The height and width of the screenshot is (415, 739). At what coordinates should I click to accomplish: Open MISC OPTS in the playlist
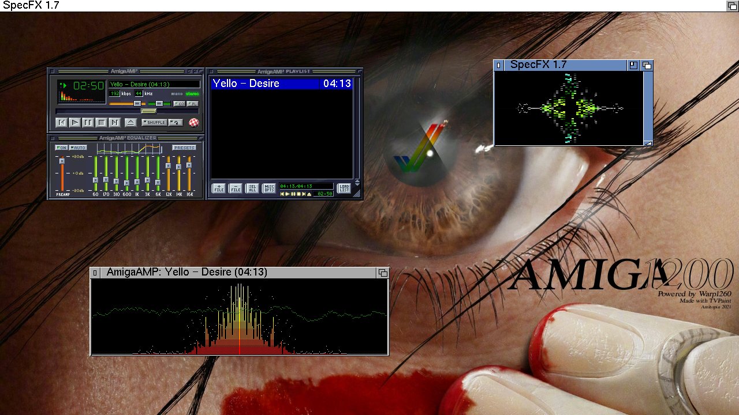click(x=269, y=188)
